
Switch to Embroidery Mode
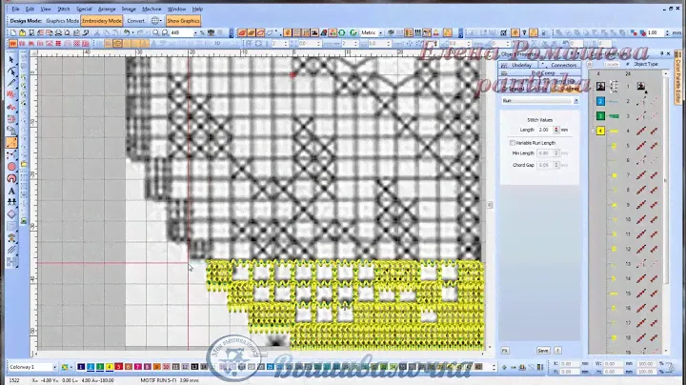coord(101,20)
